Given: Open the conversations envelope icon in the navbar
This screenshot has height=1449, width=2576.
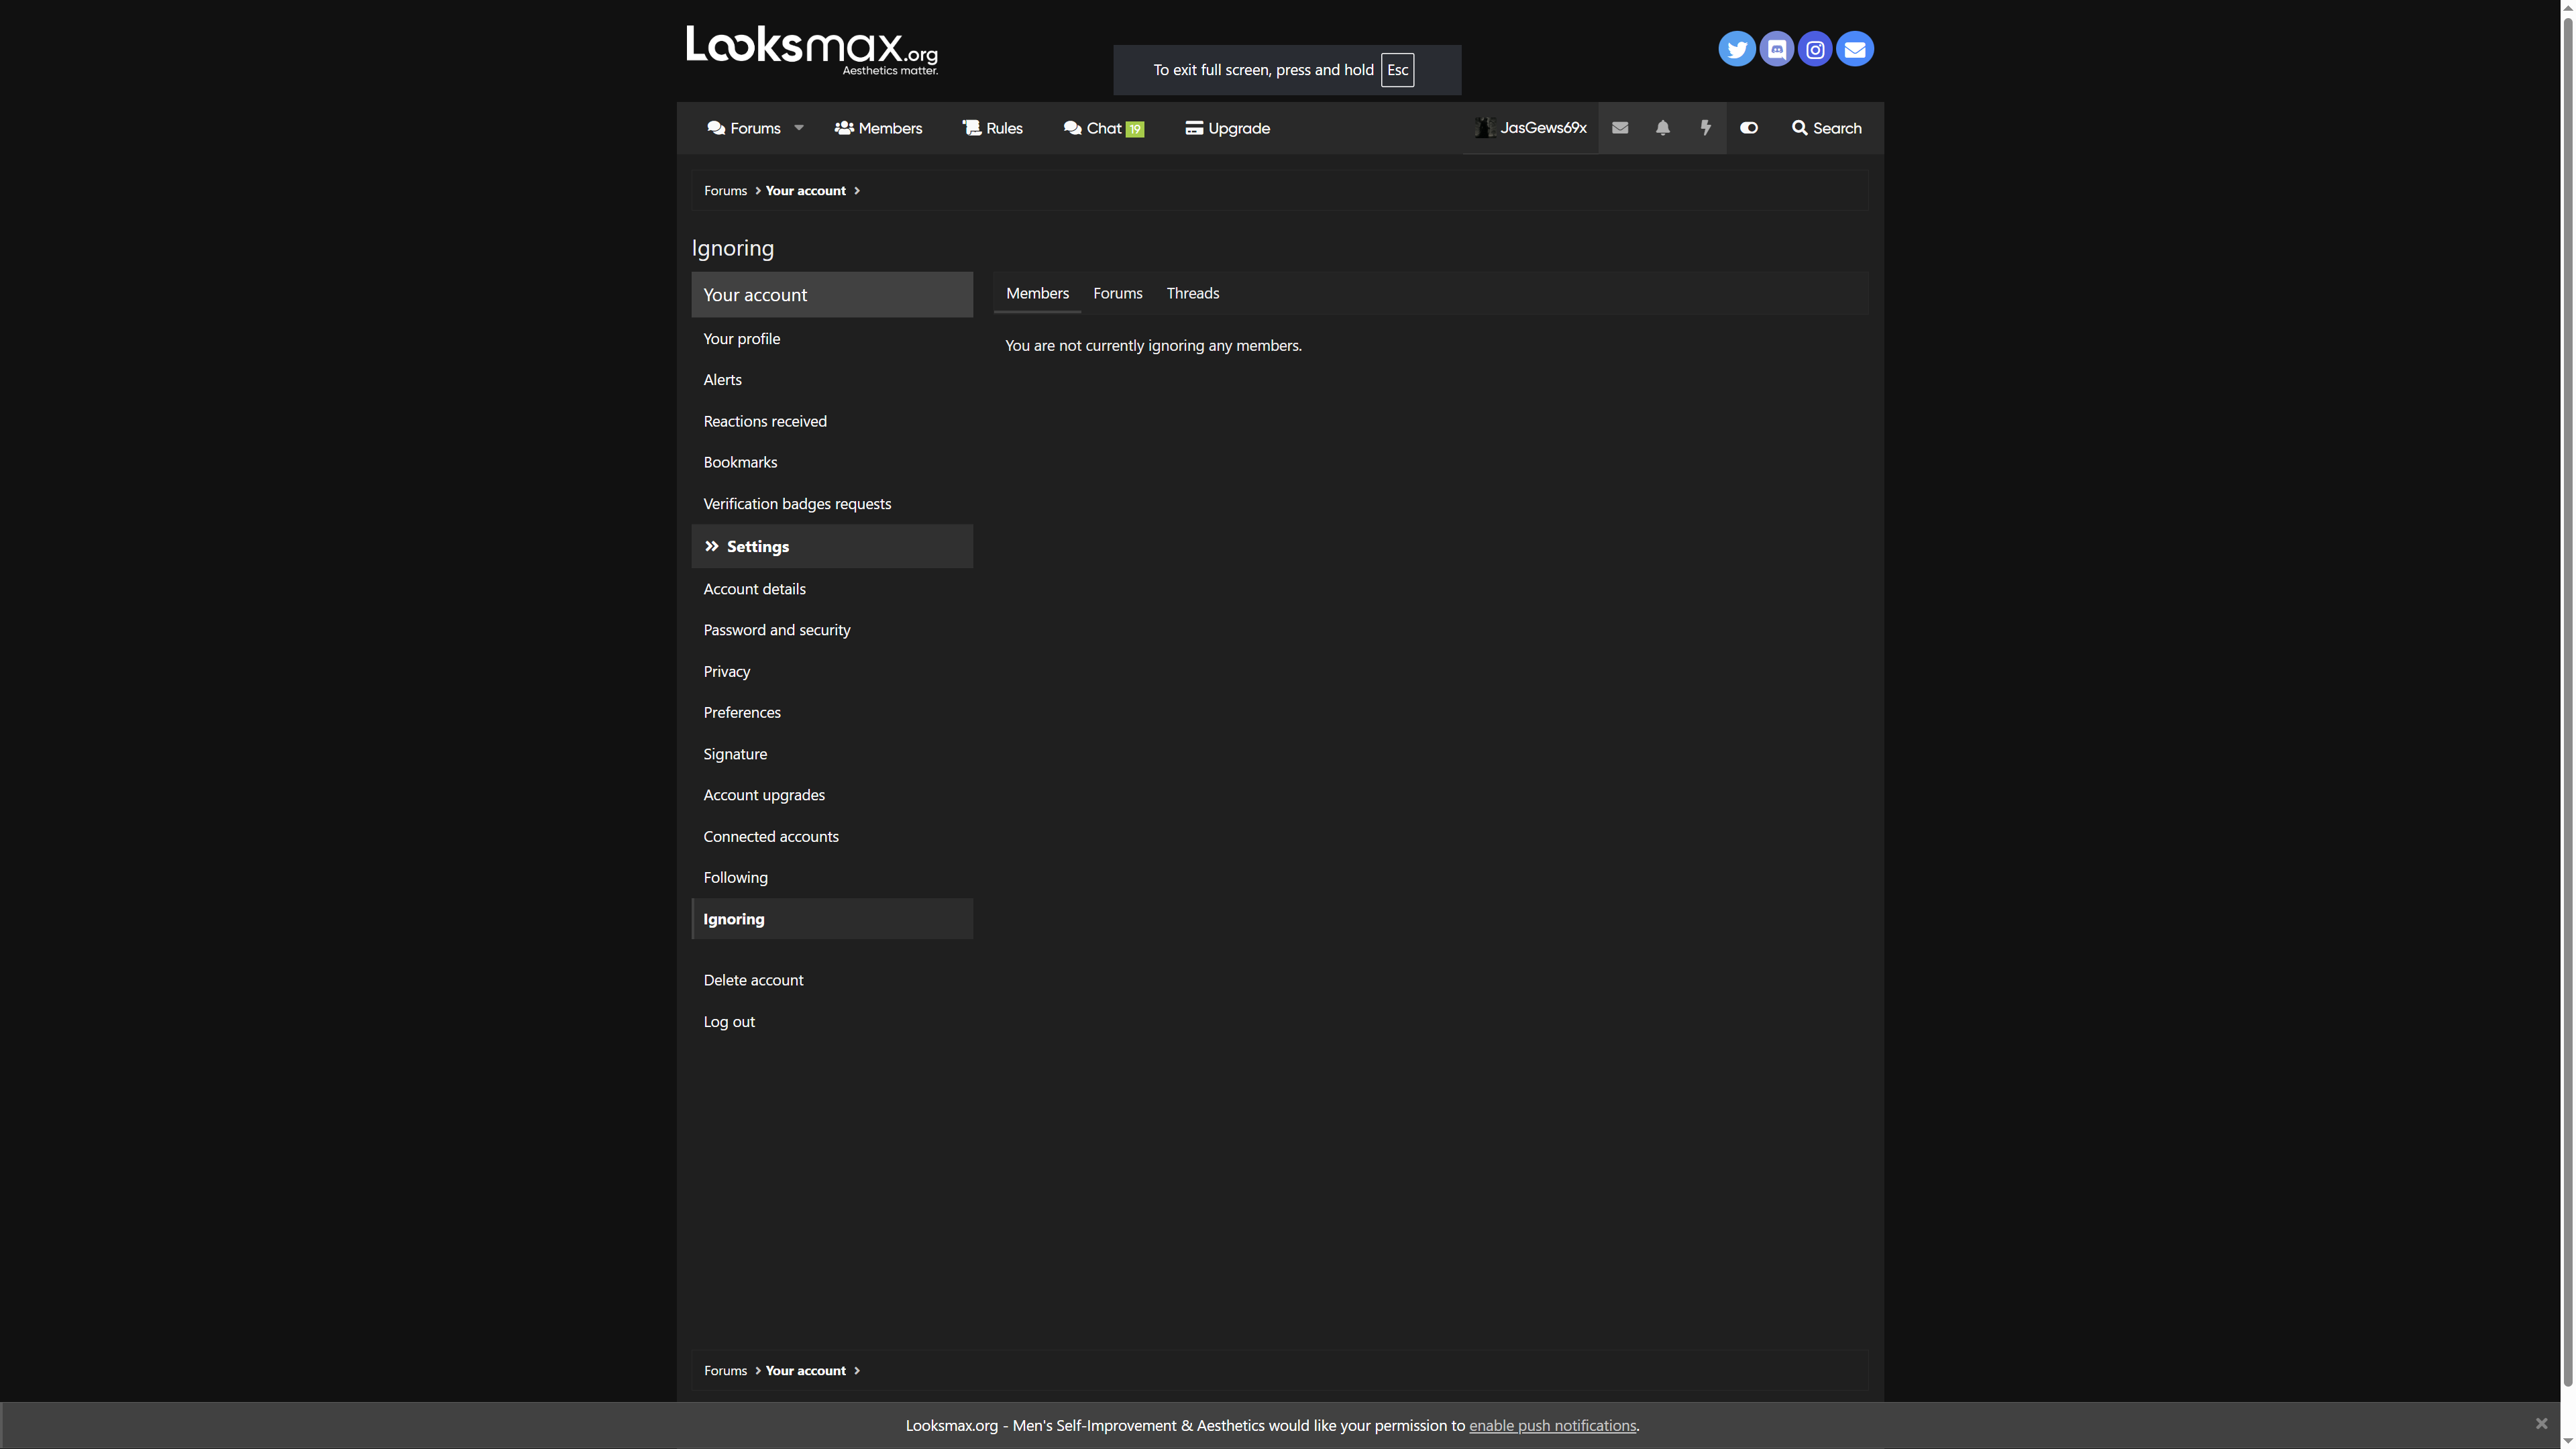Looking at the screenshot, I should [1620, 128].
